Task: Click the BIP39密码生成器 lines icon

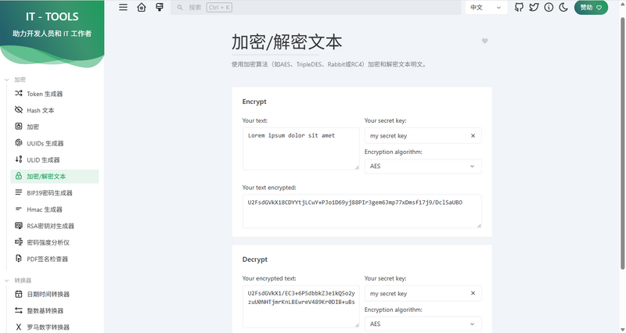Action: (x=18, y=192)
